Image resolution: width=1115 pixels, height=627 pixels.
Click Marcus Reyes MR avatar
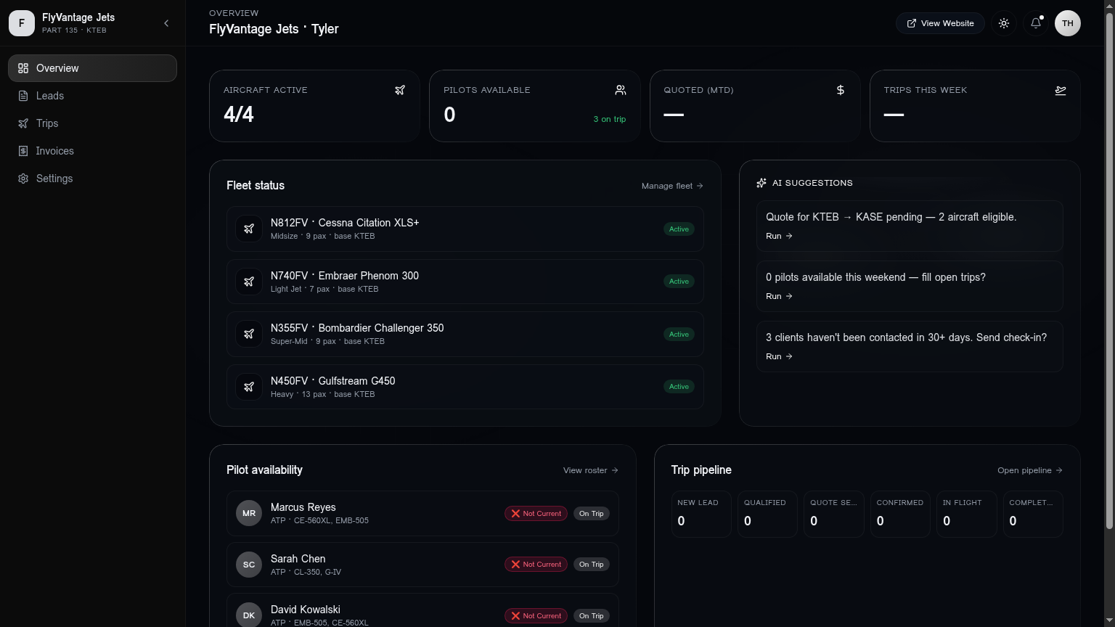point(249,513)
